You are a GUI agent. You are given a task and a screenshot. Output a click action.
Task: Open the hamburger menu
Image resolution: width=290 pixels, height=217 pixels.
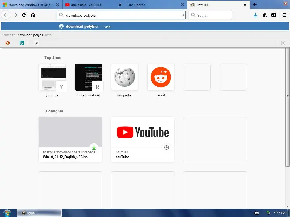click(285, 15)
